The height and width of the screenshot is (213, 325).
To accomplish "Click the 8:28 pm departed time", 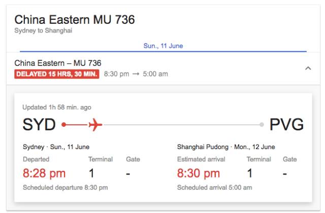I will [44, 173].
